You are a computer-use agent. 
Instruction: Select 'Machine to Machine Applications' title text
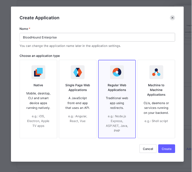pyautogui.click(x=156, y=90)
